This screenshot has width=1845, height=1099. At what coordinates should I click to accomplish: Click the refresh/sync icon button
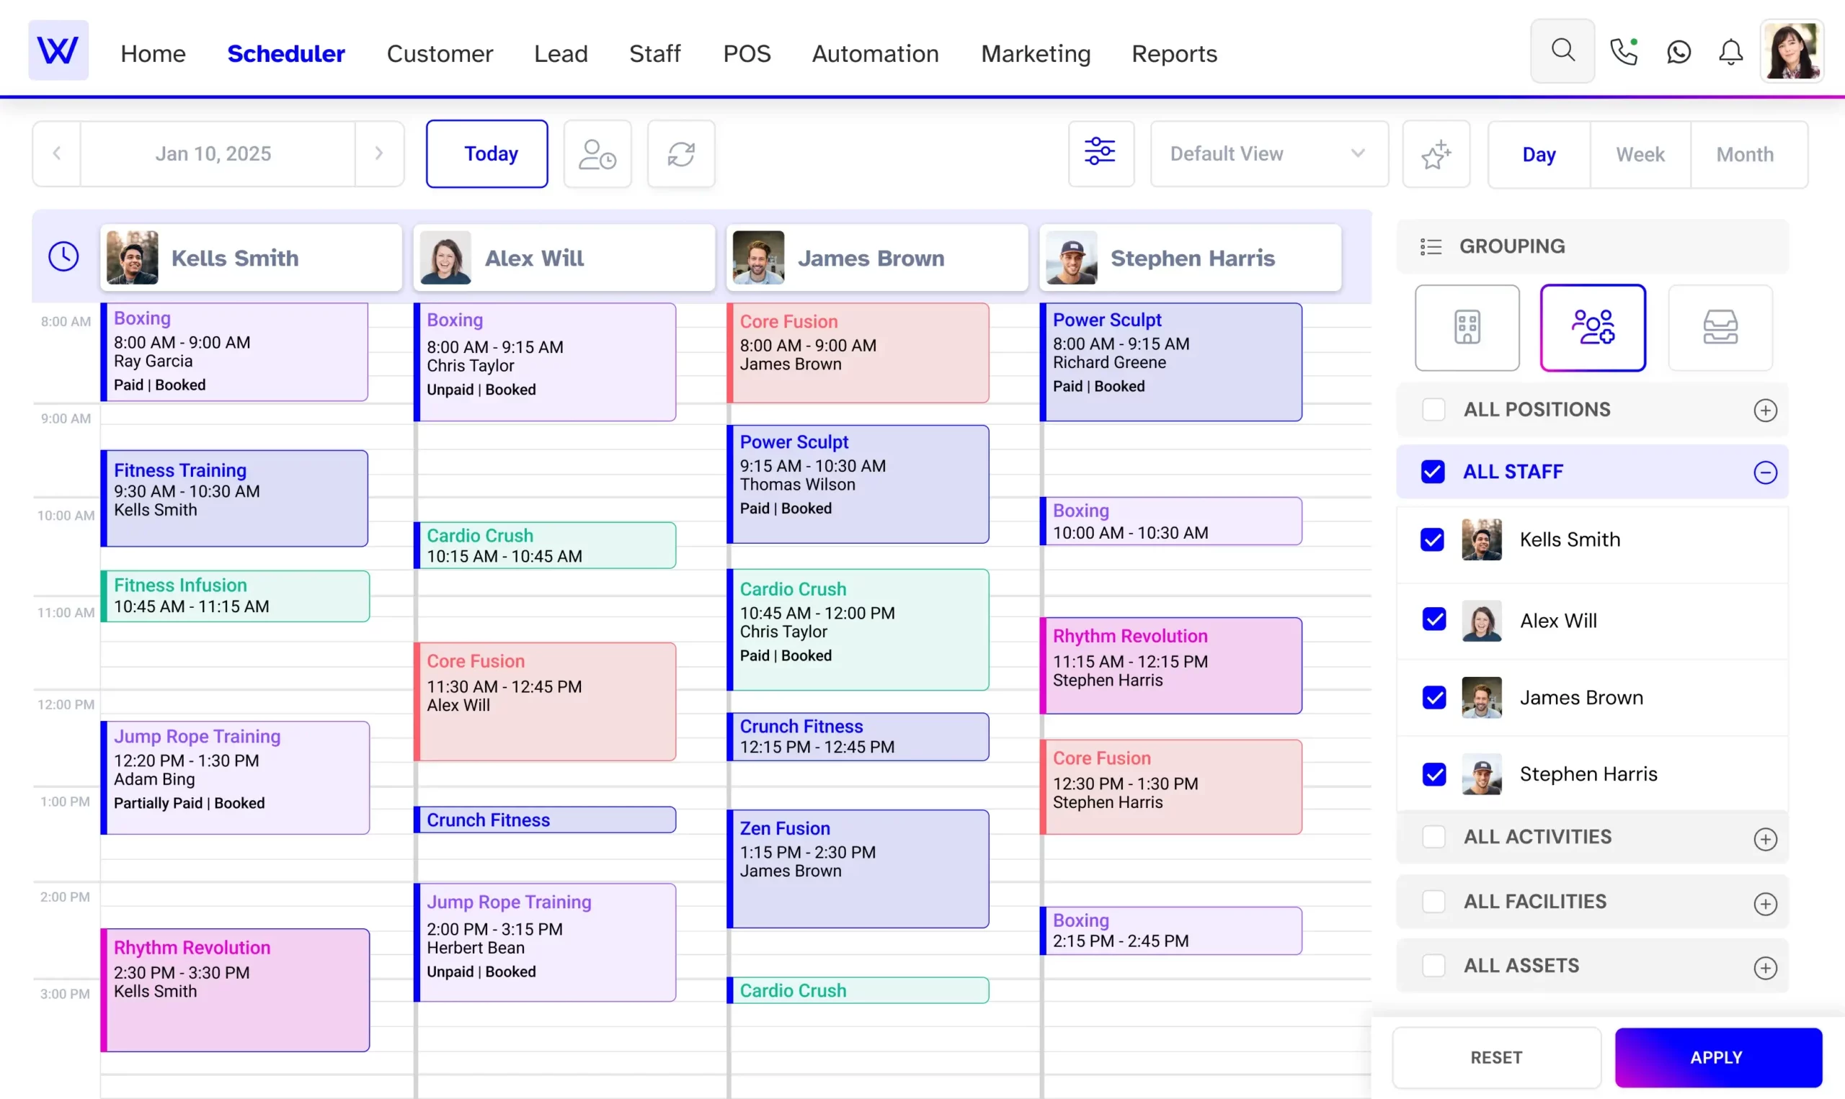click(682, 153)
